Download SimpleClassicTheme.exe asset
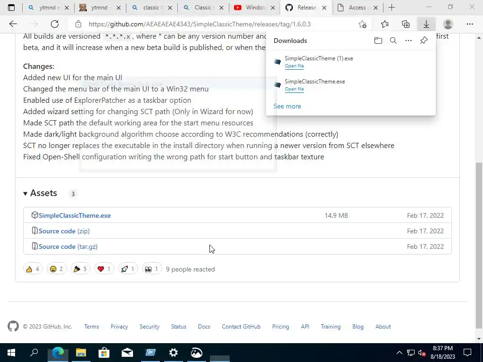483x362 pixels. point(75,215)
